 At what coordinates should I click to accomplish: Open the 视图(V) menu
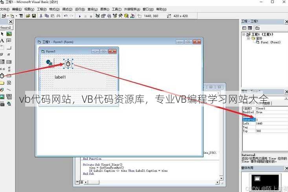[29, 9]
